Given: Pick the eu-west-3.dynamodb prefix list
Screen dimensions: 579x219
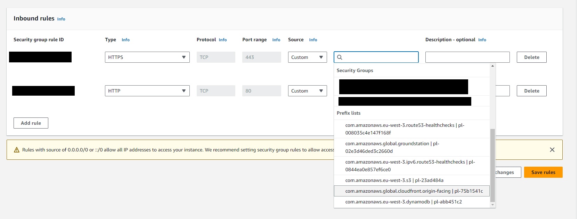Looking at the screenshot, I should point(403,202).
